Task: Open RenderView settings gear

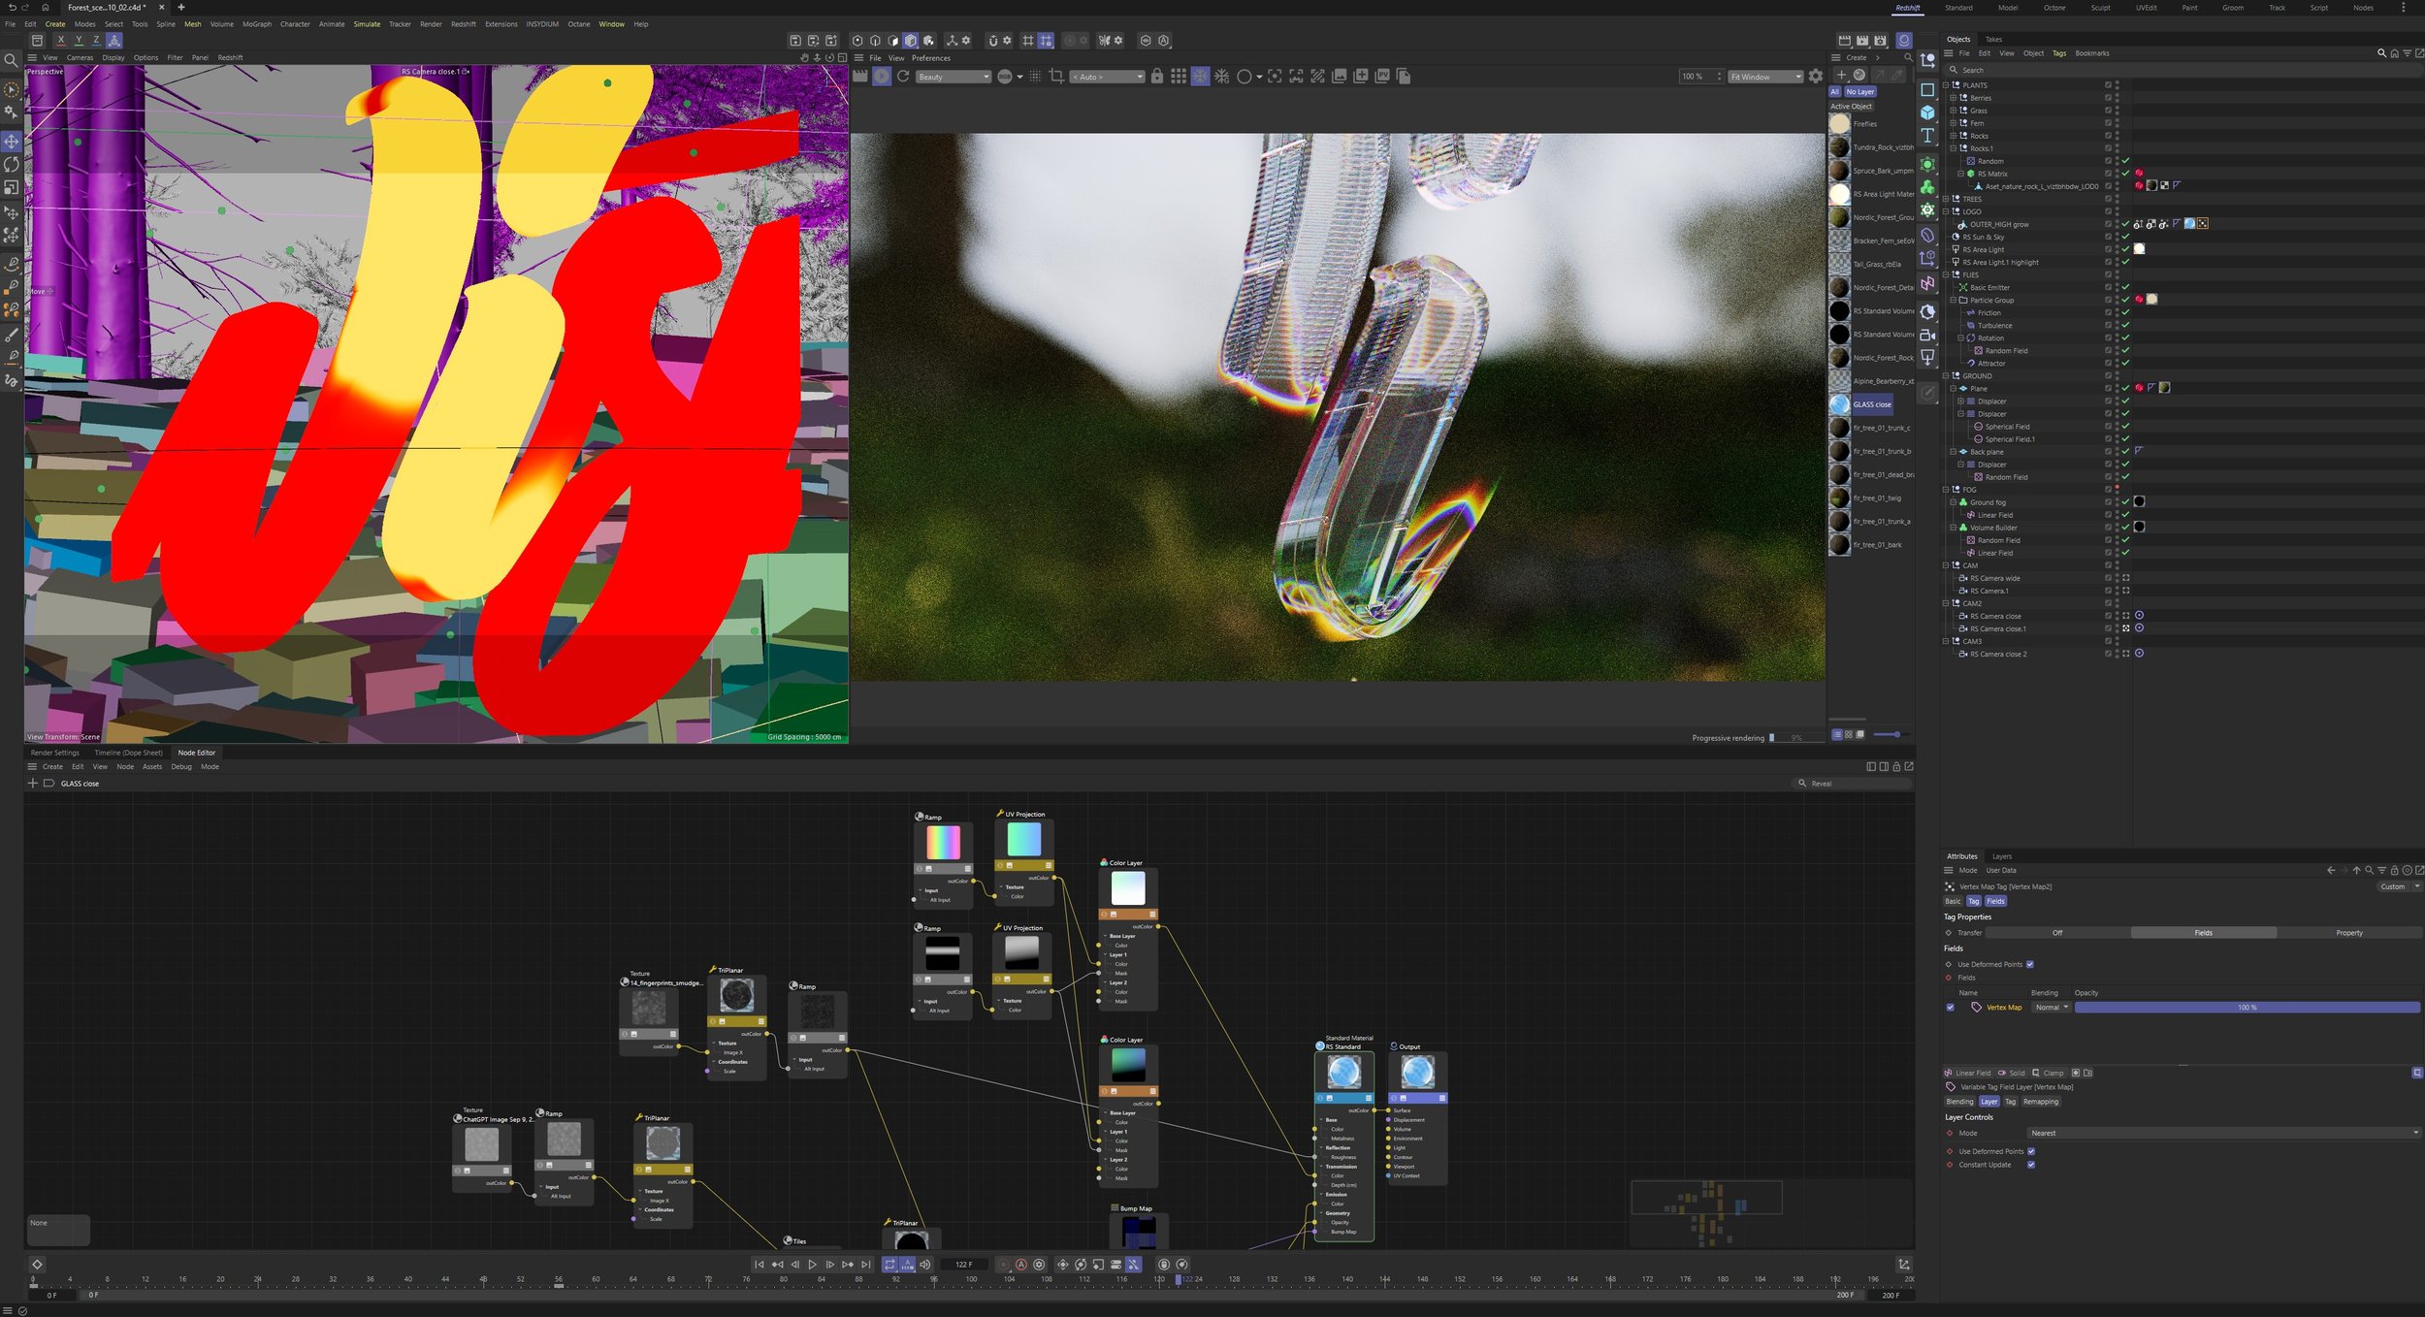Action: [1816, 77]
